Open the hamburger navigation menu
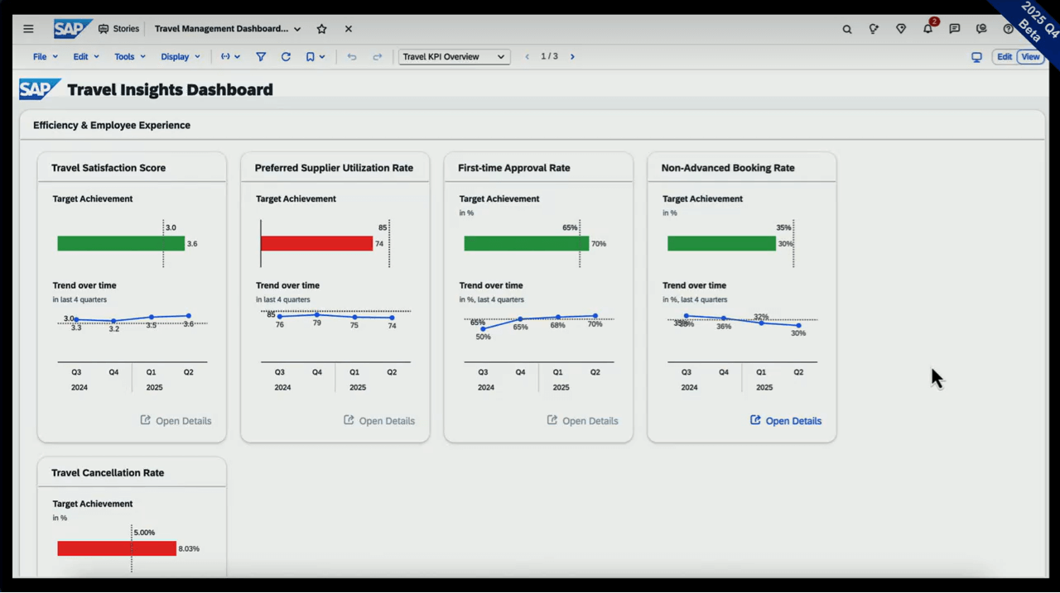Image resolution: width=1060 pixels, height=593 pixels. pyautogui.click(x=28, y=29)
